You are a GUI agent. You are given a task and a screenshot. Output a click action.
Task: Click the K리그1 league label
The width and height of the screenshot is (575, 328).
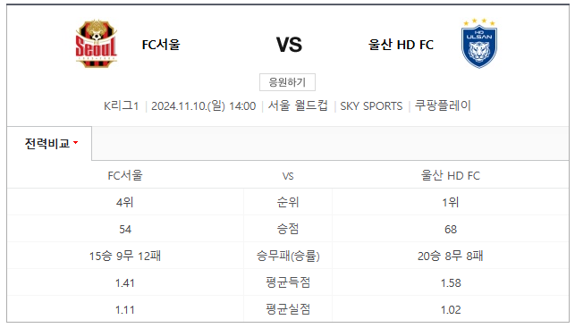121,106
